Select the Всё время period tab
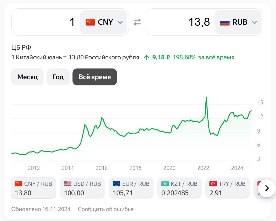276x221 pixels. pyautogui.click(x=95, y=77)
